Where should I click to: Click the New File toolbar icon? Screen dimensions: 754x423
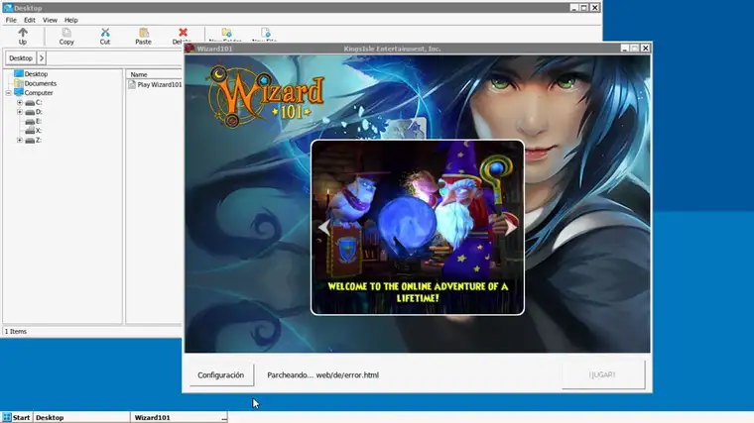point(265,33)
